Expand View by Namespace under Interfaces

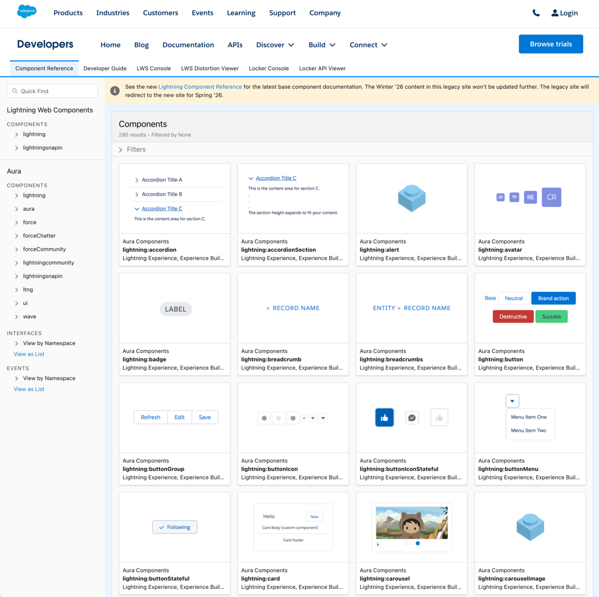16,343
